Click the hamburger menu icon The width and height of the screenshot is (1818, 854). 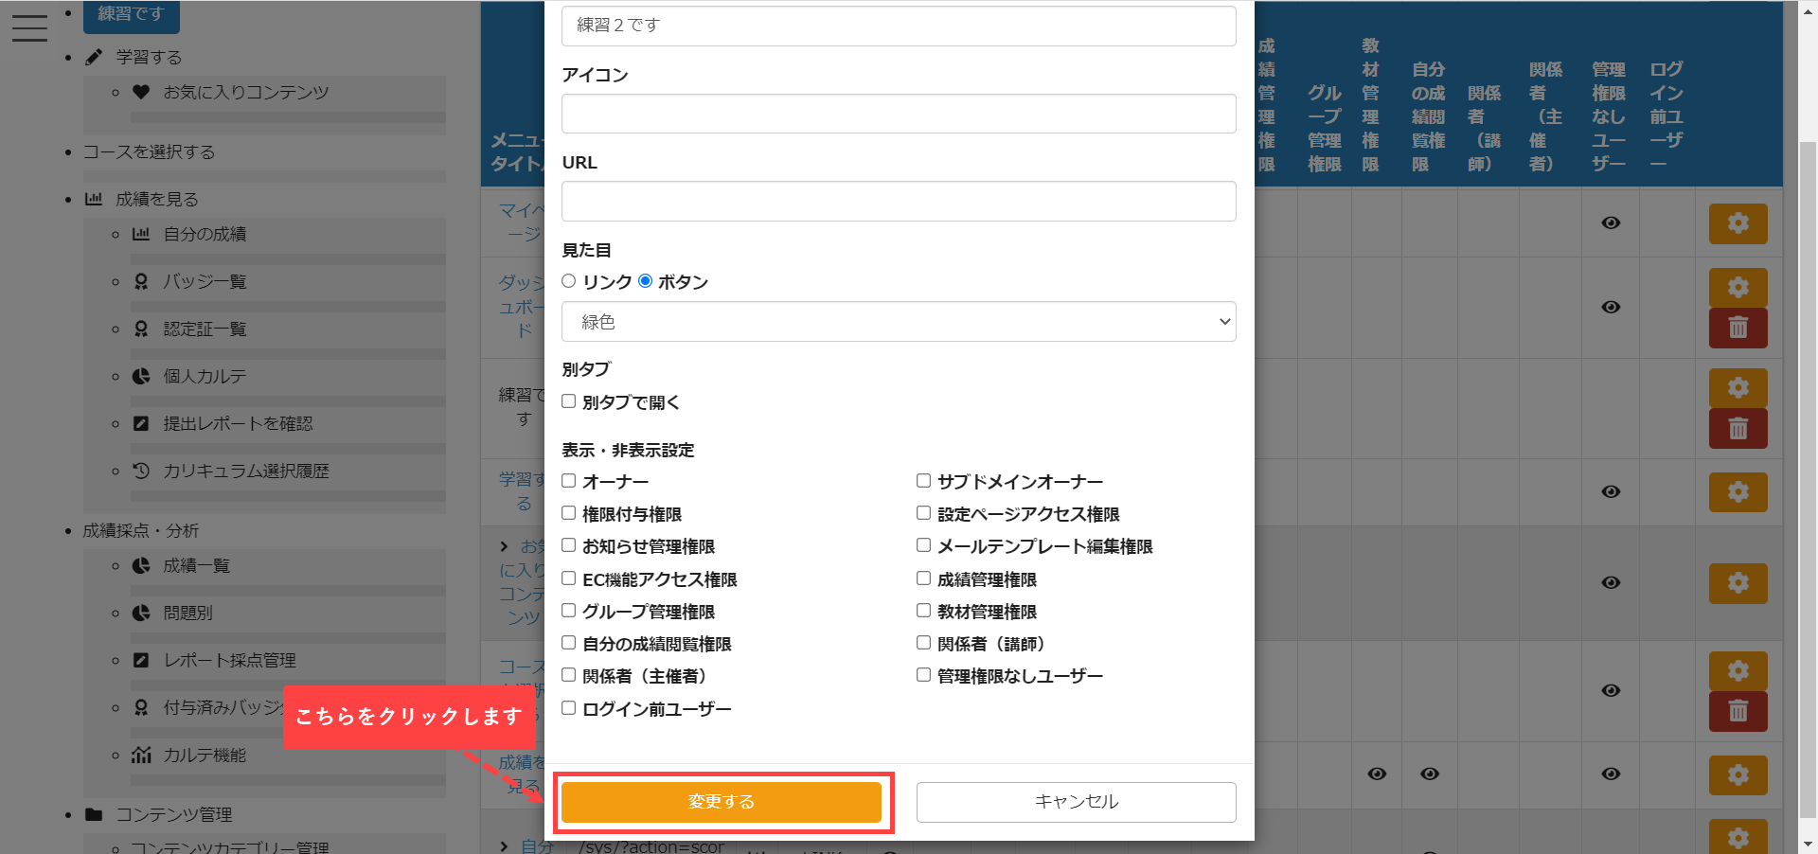(29, 27)
